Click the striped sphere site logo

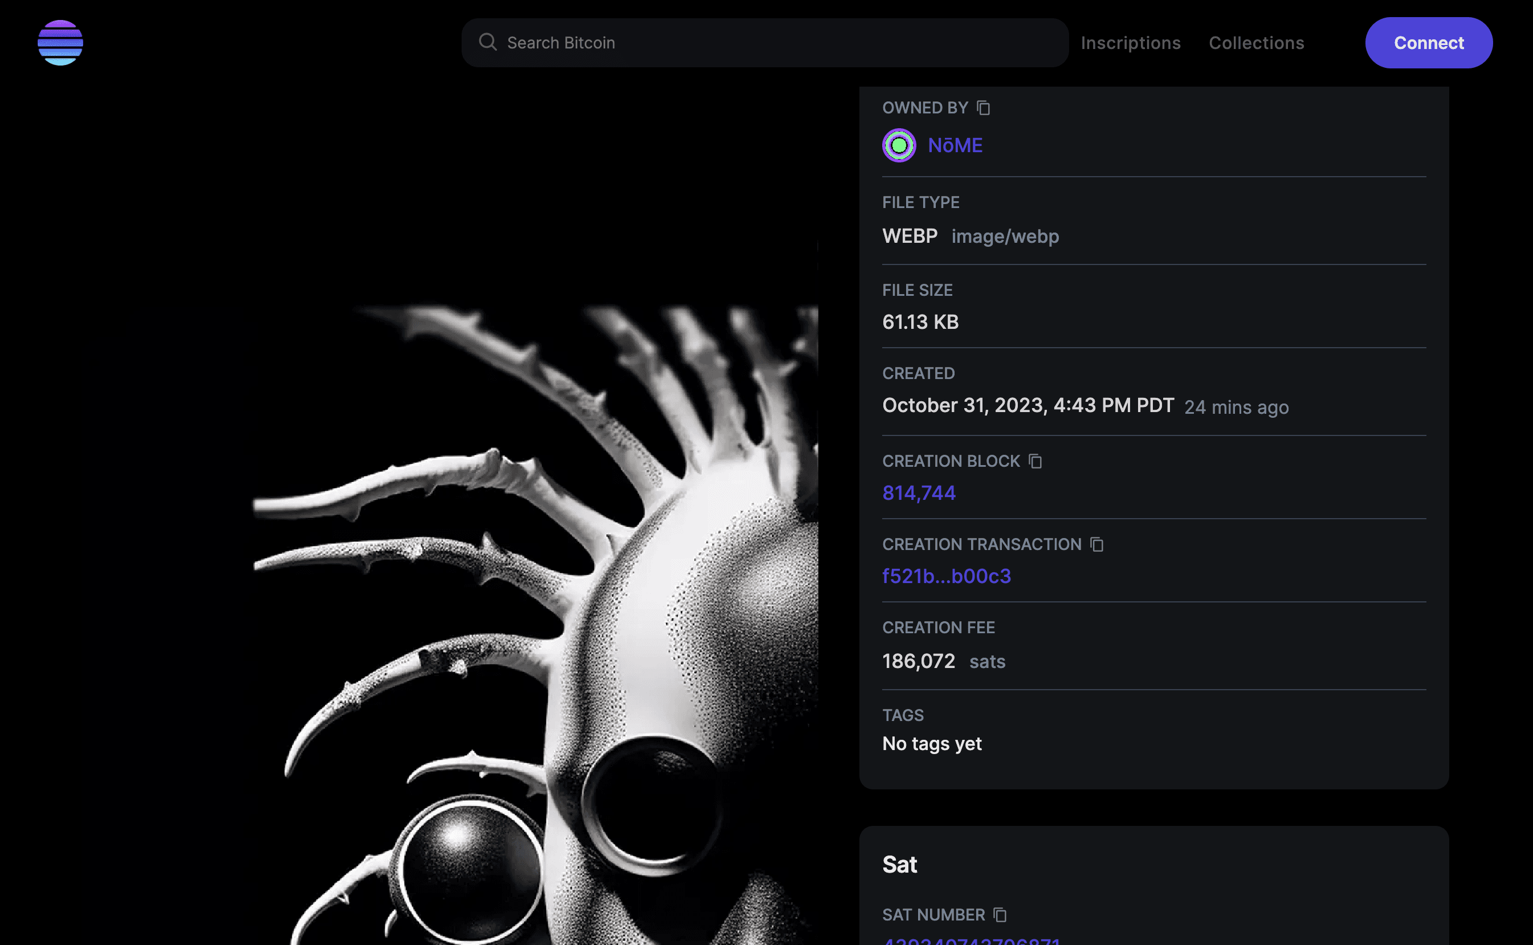[60, 43]
